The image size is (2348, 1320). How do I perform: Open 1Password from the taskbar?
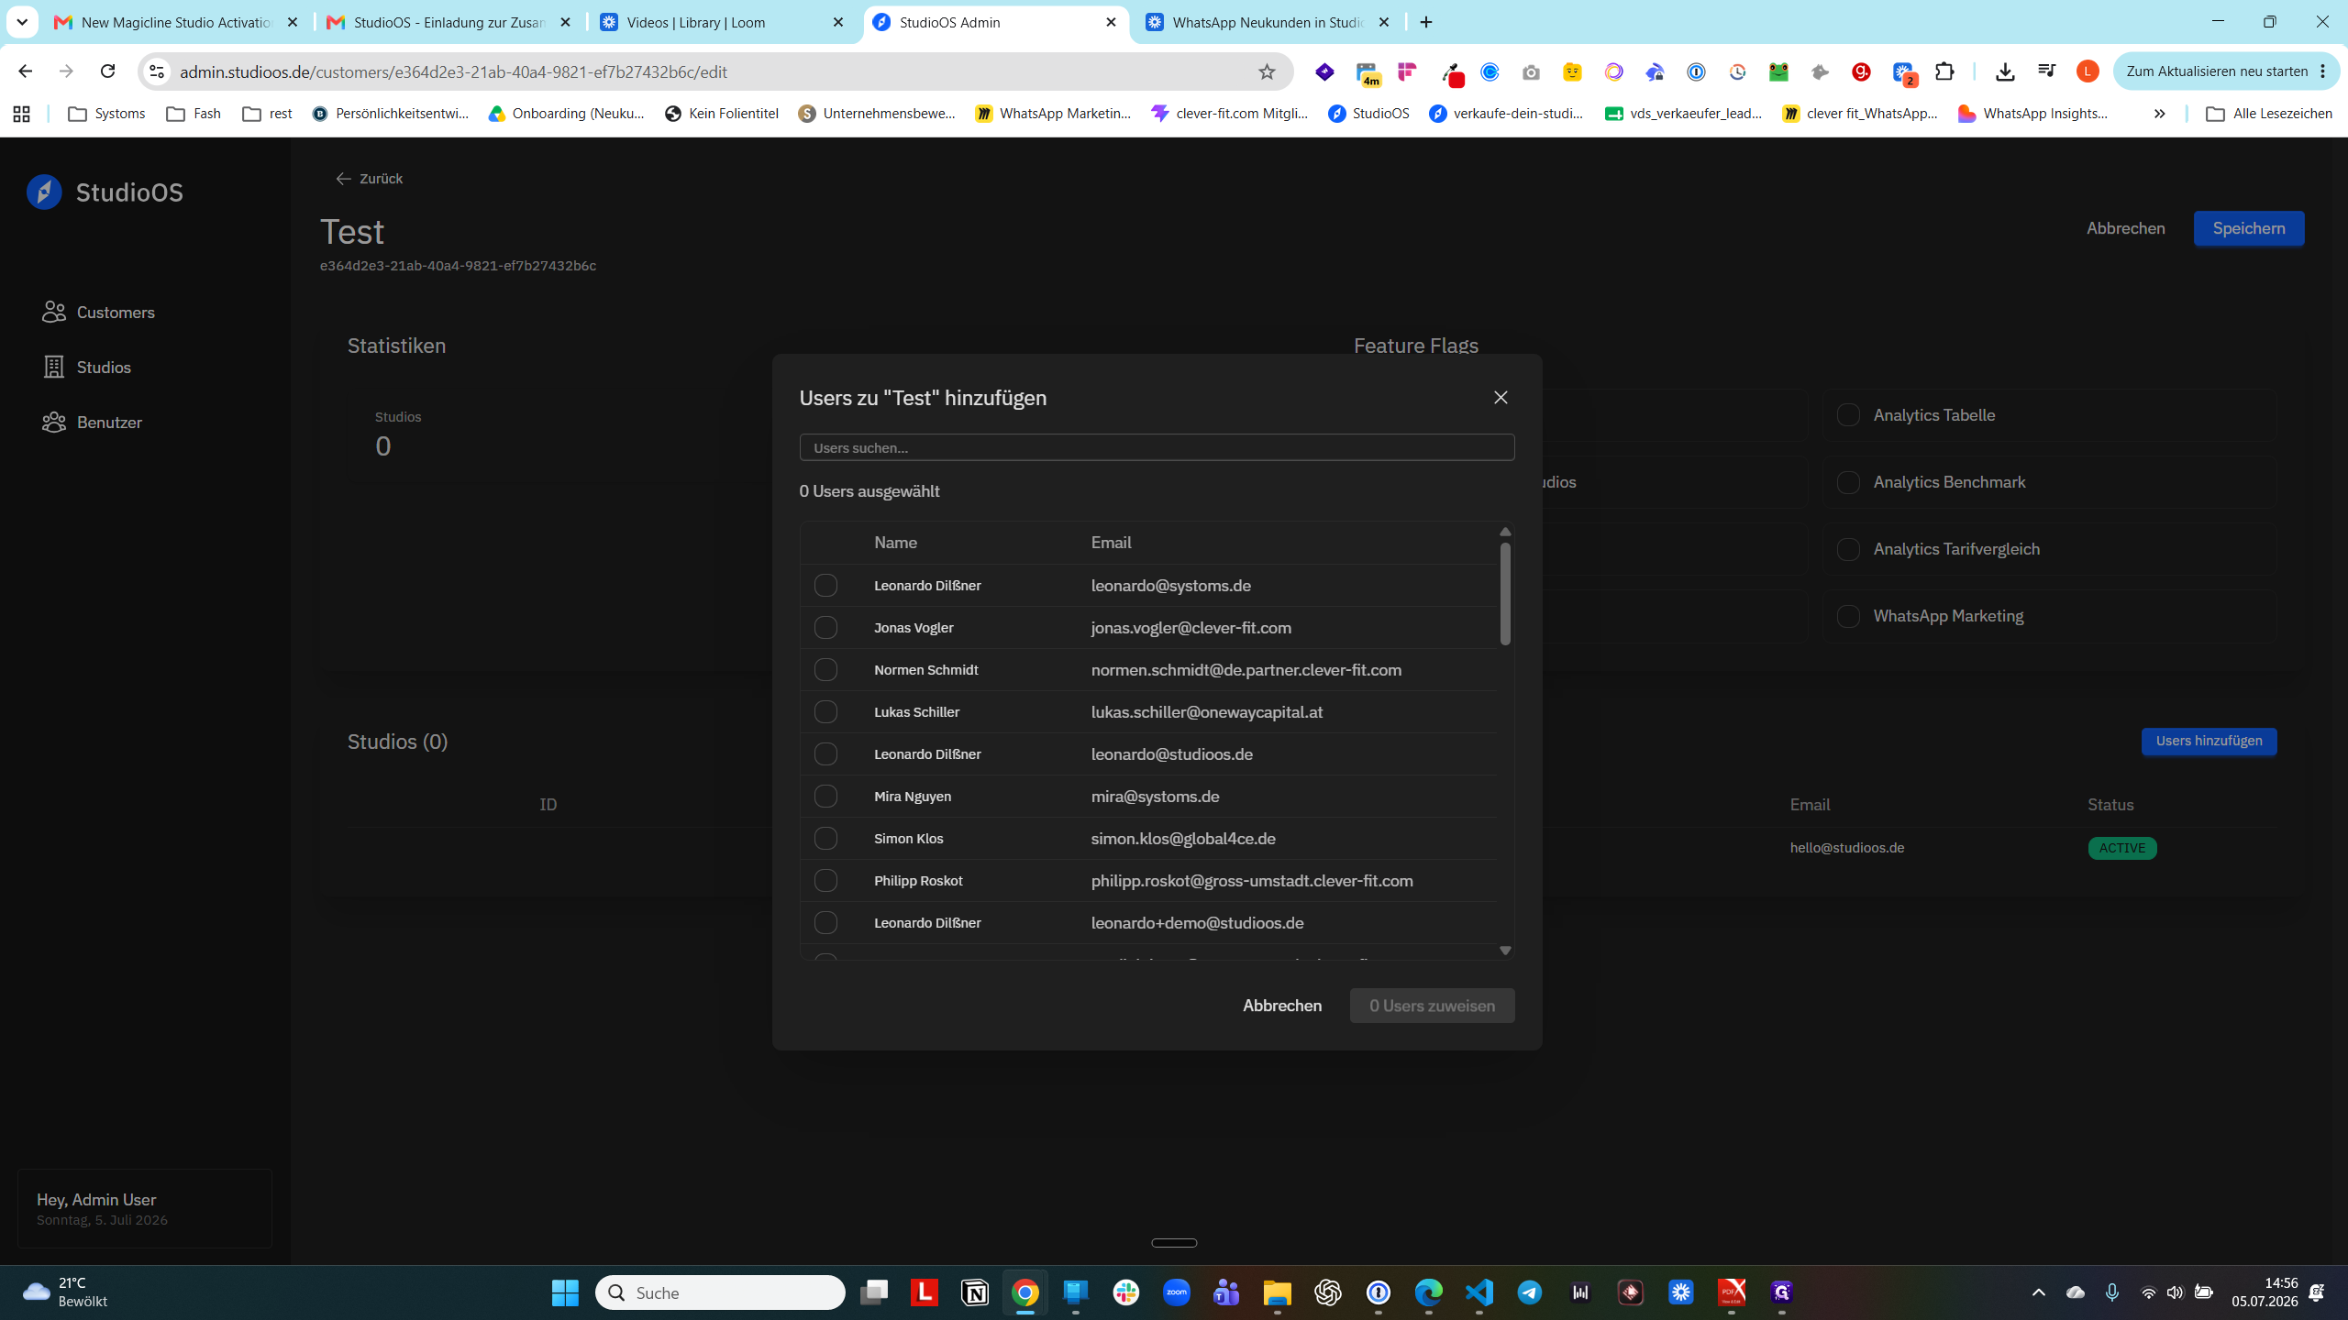1379,1292
